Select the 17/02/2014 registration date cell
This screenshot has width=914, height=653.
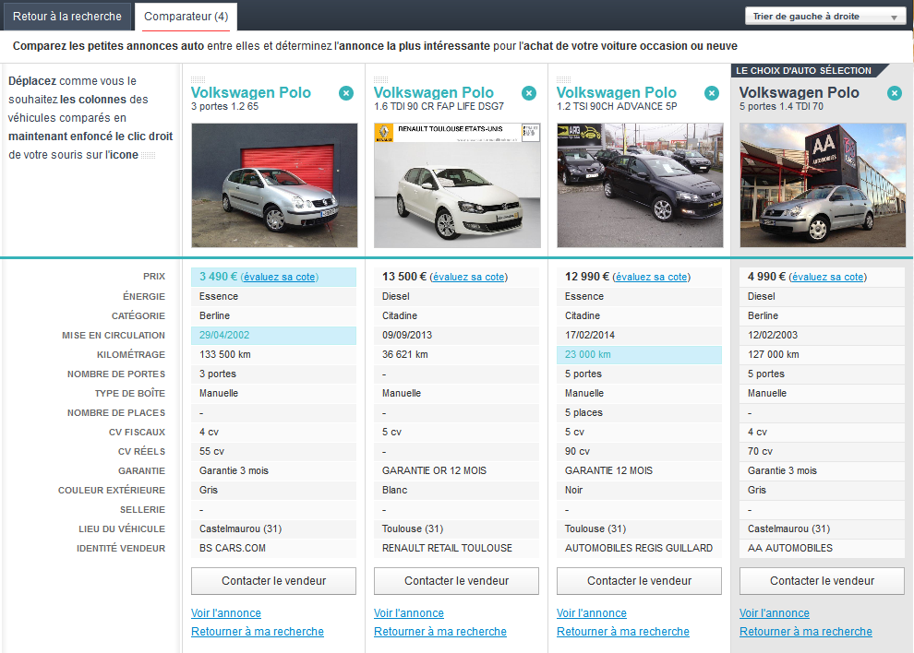tap(640, 336)
